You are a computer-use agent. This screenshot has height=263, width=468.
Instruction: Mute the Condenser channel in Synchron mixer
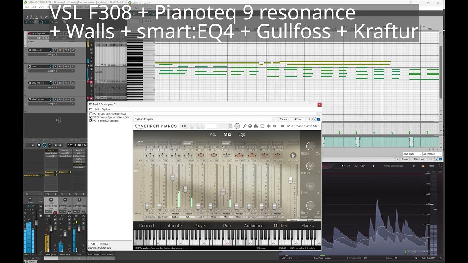tap(160, 211)
